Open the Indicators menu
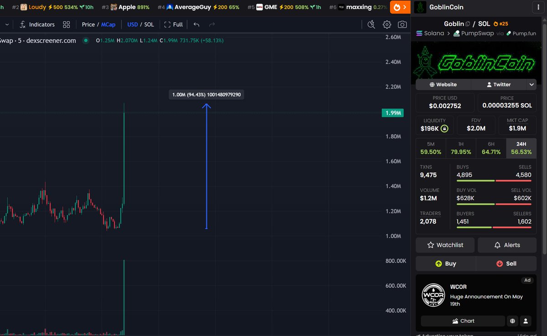This screenshot has height=336, width=547. [x=37, y=25]
